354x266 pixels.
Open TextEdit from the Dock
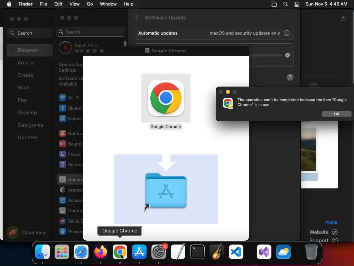[x=178, y=252]
